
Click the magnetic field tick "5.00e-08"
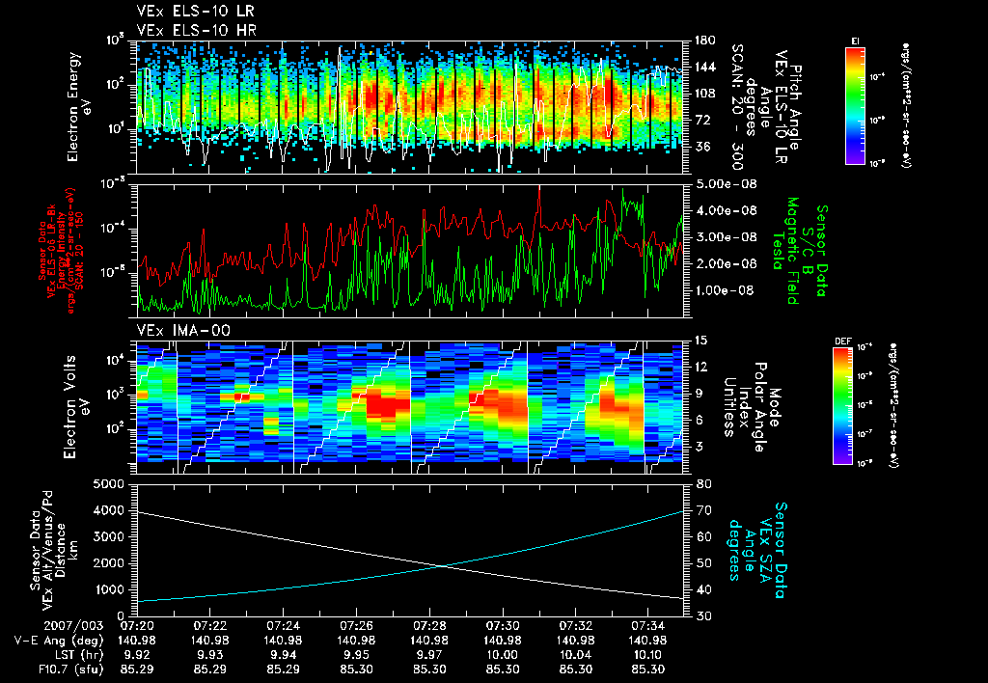coord(725,184)
